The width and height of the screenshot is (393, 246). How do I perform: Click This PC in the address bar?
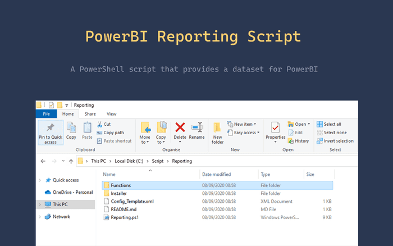coord(98,161)
